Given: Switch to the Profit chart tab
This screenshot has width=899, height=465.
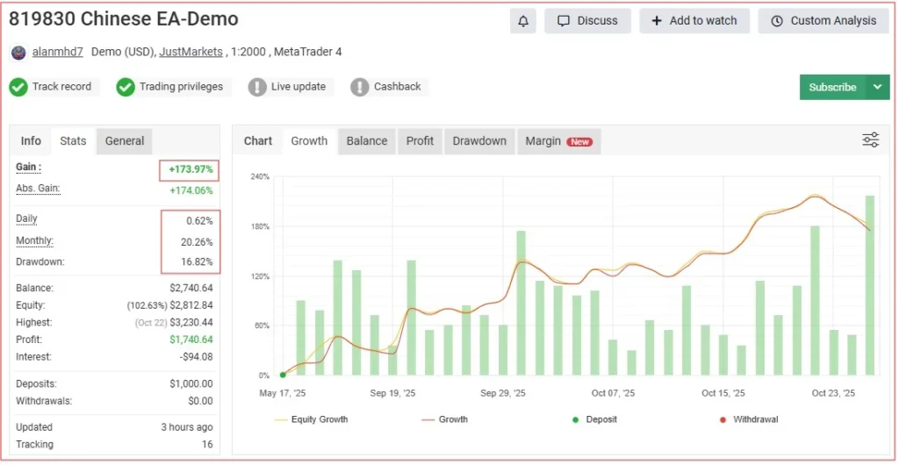Looking at the screenshot, I should [x=420, y=141].
